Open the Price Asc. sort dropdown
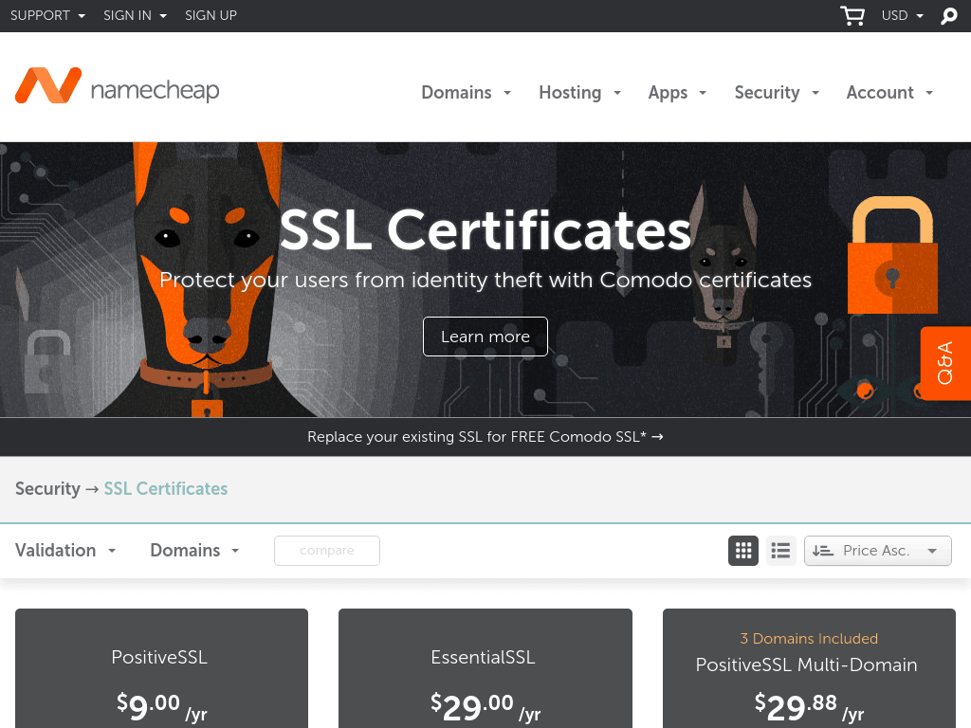This screenshot has height=728, width=971. 877,551
